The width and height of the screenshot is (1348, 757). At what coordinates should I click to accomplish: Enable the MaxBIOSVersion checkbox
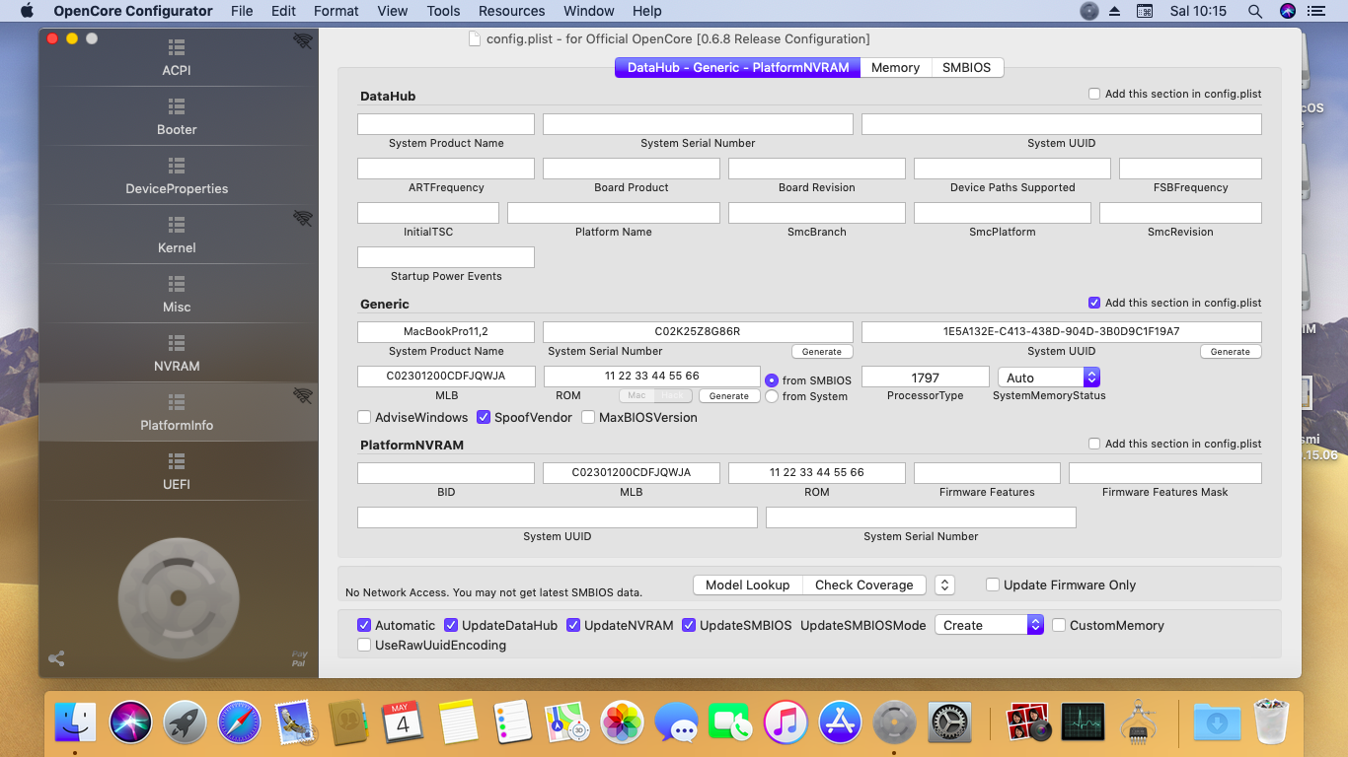pos(588,417)
